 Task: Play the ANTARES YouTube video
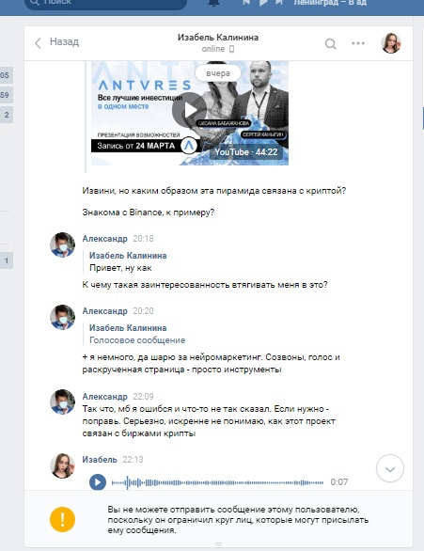[190, 110]
